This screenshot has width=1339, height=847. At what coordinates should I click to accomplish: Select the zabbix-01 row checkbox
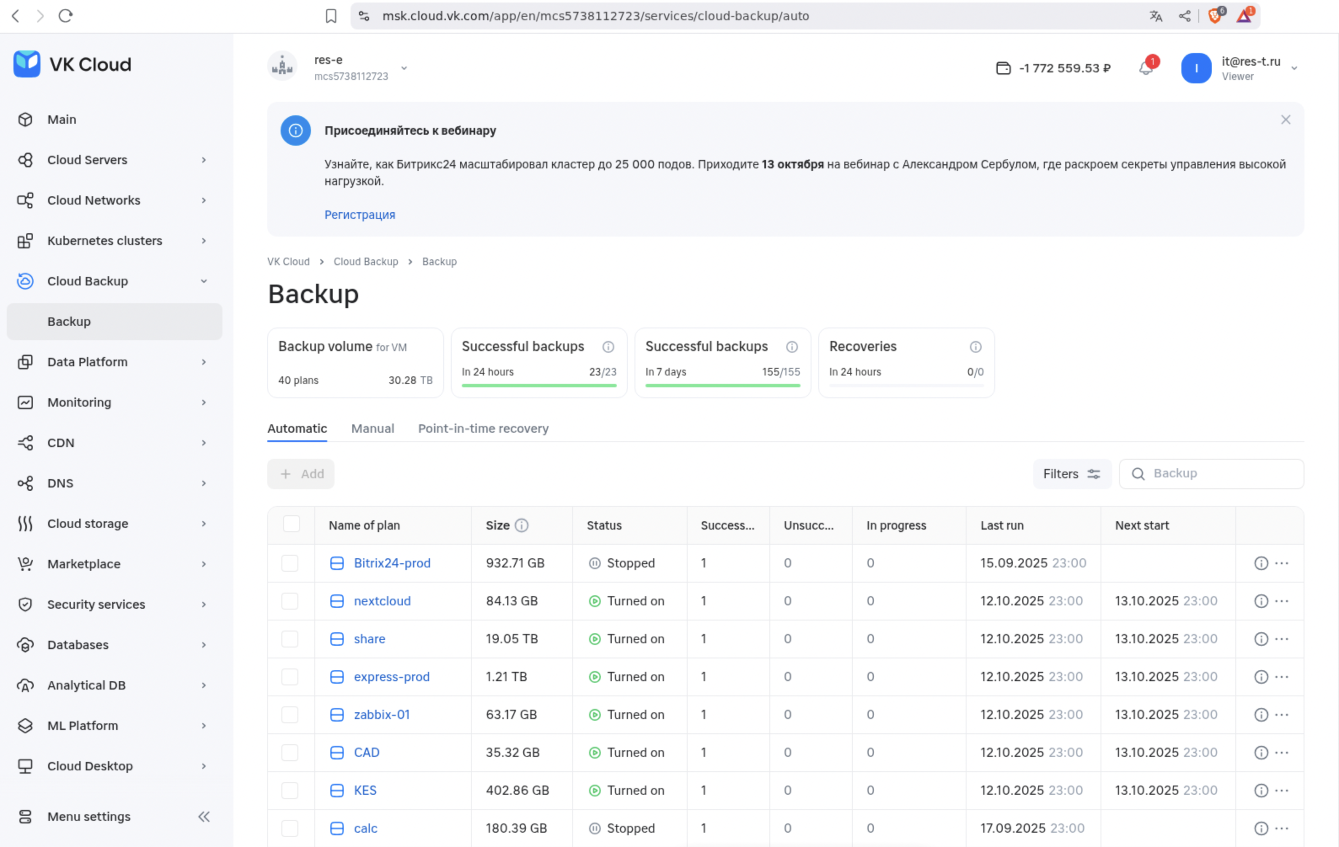click(x=290, y=715)
